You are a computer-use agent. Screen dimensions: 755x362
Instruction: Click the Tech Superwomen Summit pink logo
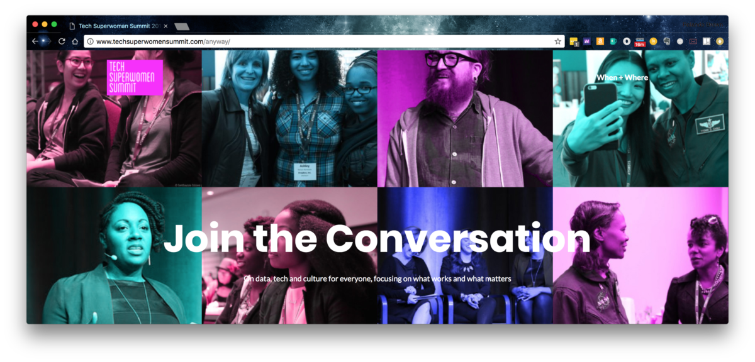pos(135,77)
